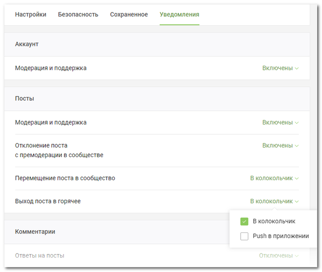Go to the Сохраненное tab
This screenshot has width=322, height=272.
click(x=129, y=15)
